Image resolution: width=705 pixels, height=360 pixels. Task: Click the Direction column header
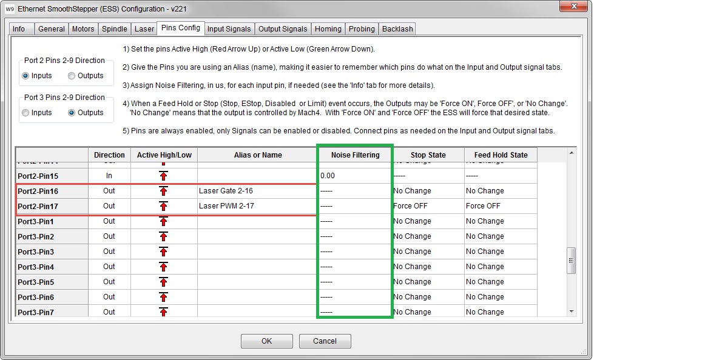click(x=109, y=155)
